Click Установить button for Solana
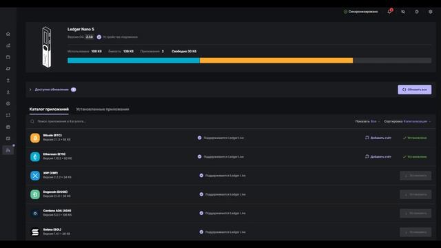 coord(416,232)
